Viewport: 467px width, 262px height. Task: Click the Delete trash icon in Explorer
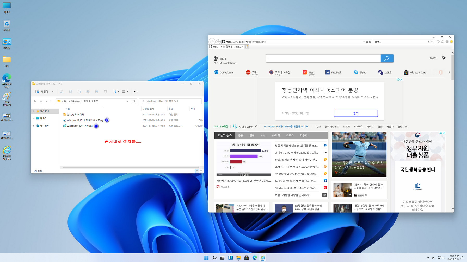click(106, 91)
